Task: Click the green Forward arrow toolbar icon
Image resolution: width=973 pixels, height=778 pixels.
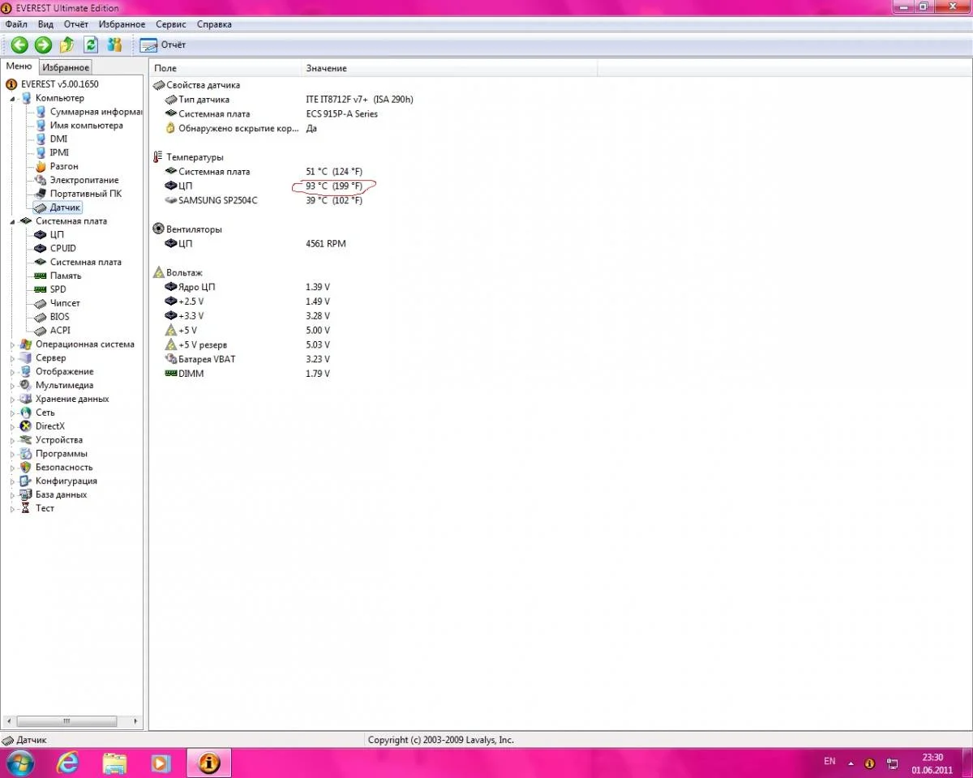Action: pos(43,45)
